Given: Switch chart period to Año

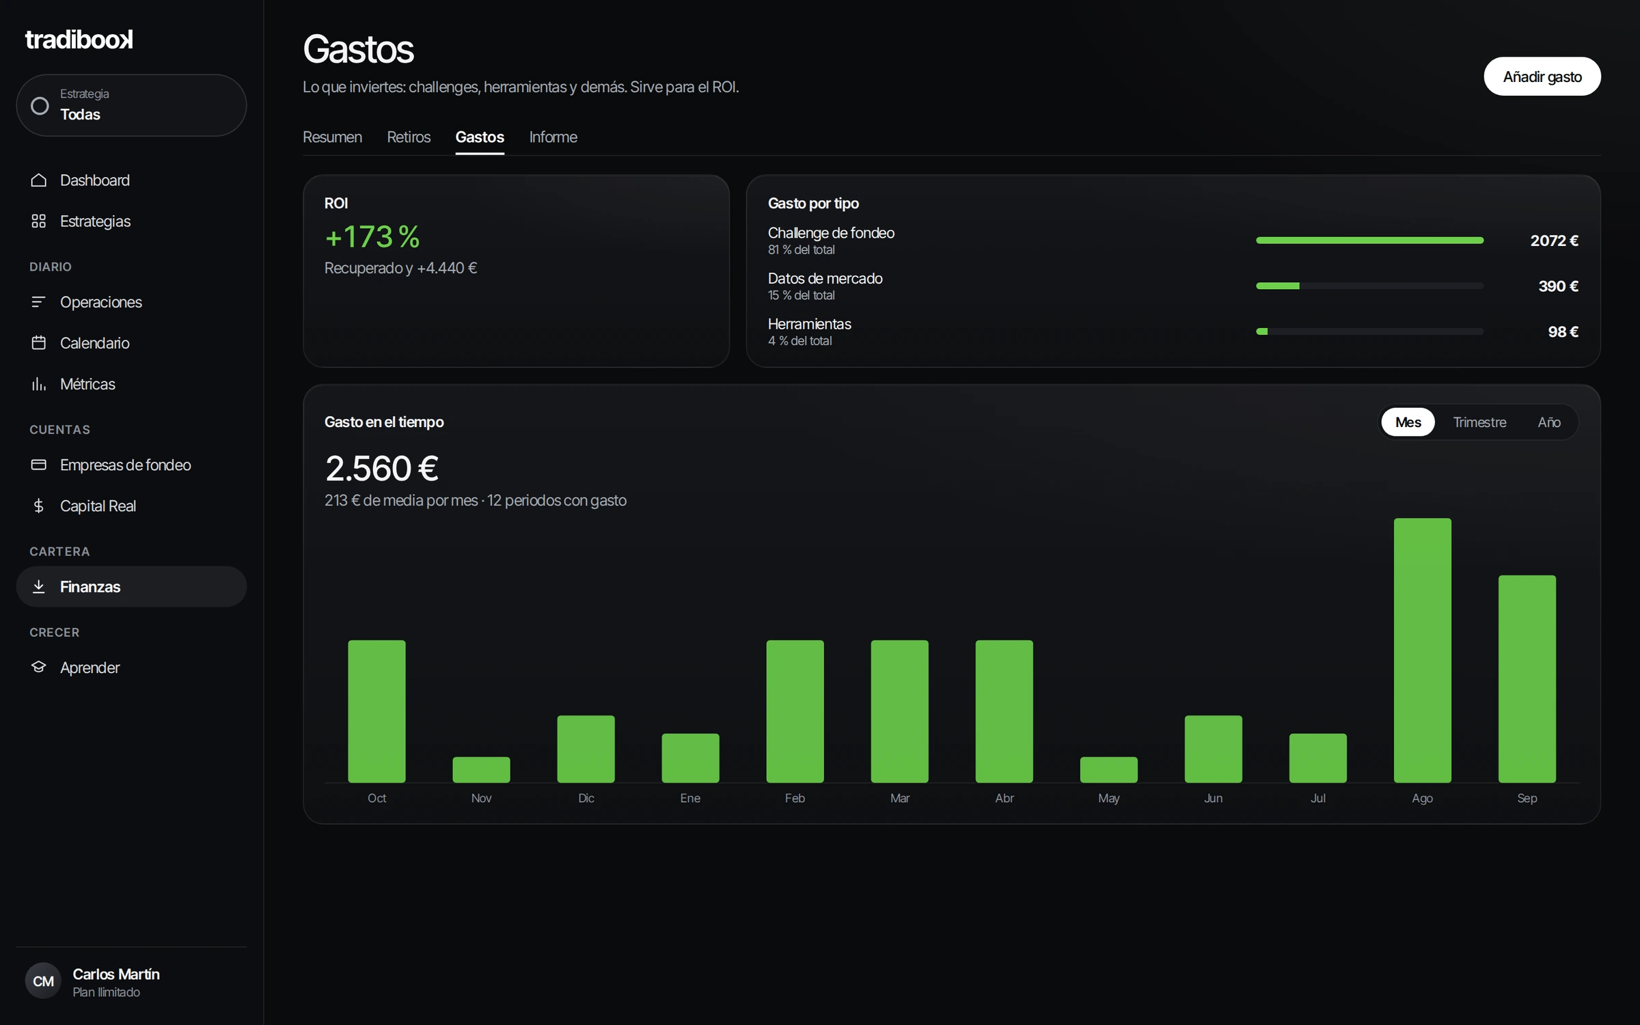Looking at the screenshot, I should (x=1549, y=422).
